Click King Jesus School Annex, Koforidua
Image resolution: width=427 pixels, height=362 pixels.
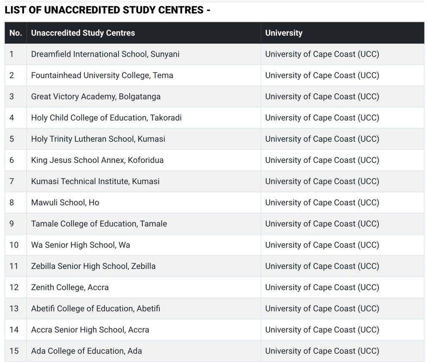[97, 160]
